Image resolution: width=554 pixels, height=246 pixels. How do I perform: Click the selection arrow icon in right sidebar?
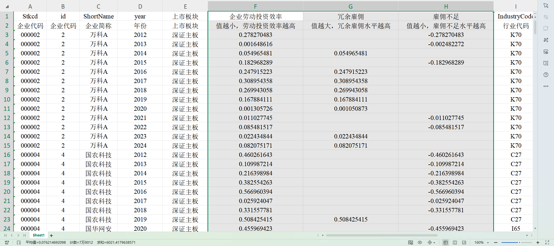point(546,6)
